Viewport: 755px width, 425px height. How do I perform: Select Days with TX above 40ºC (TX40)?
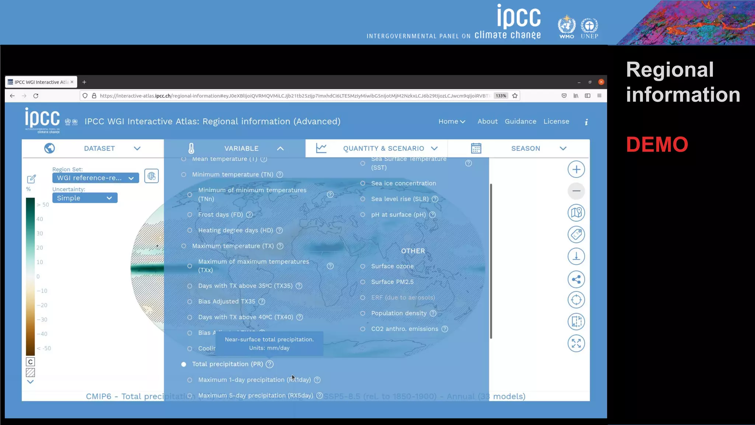[x=190, y=317]
